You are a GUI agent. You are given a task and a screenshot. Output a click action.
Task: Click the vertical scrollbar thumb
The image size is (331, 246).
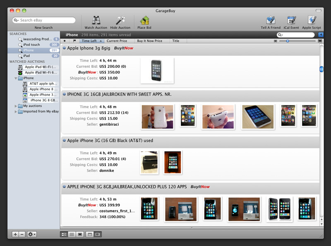pyautogui.click(x=321, y=69)
